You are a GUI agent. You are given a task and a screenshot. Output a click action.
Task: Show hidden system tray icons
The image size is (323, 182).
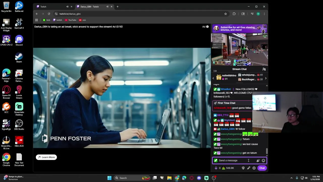point(291,178)
